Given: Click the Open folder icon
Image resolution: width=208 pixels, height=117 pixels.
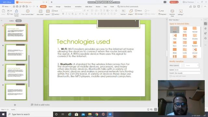Looking at the screenshot, I should (14, 6).
